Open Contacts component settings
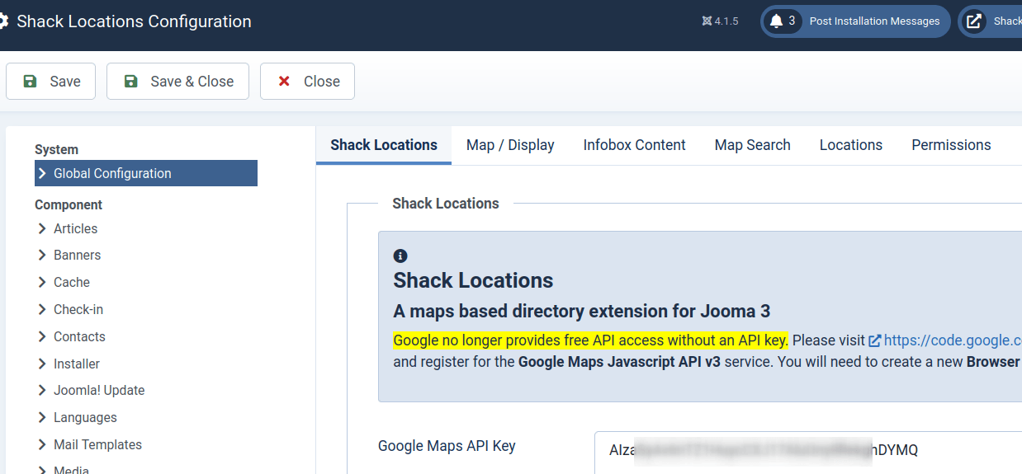 (x=79, y=336)
